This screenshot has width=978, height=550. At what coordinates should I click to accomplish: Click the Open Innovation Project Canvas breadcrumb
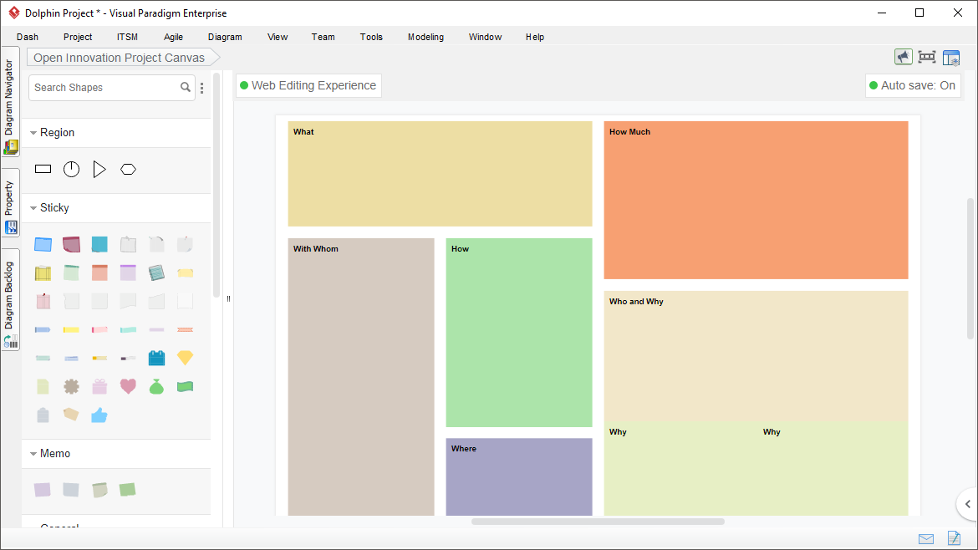(x=120, y=58)
